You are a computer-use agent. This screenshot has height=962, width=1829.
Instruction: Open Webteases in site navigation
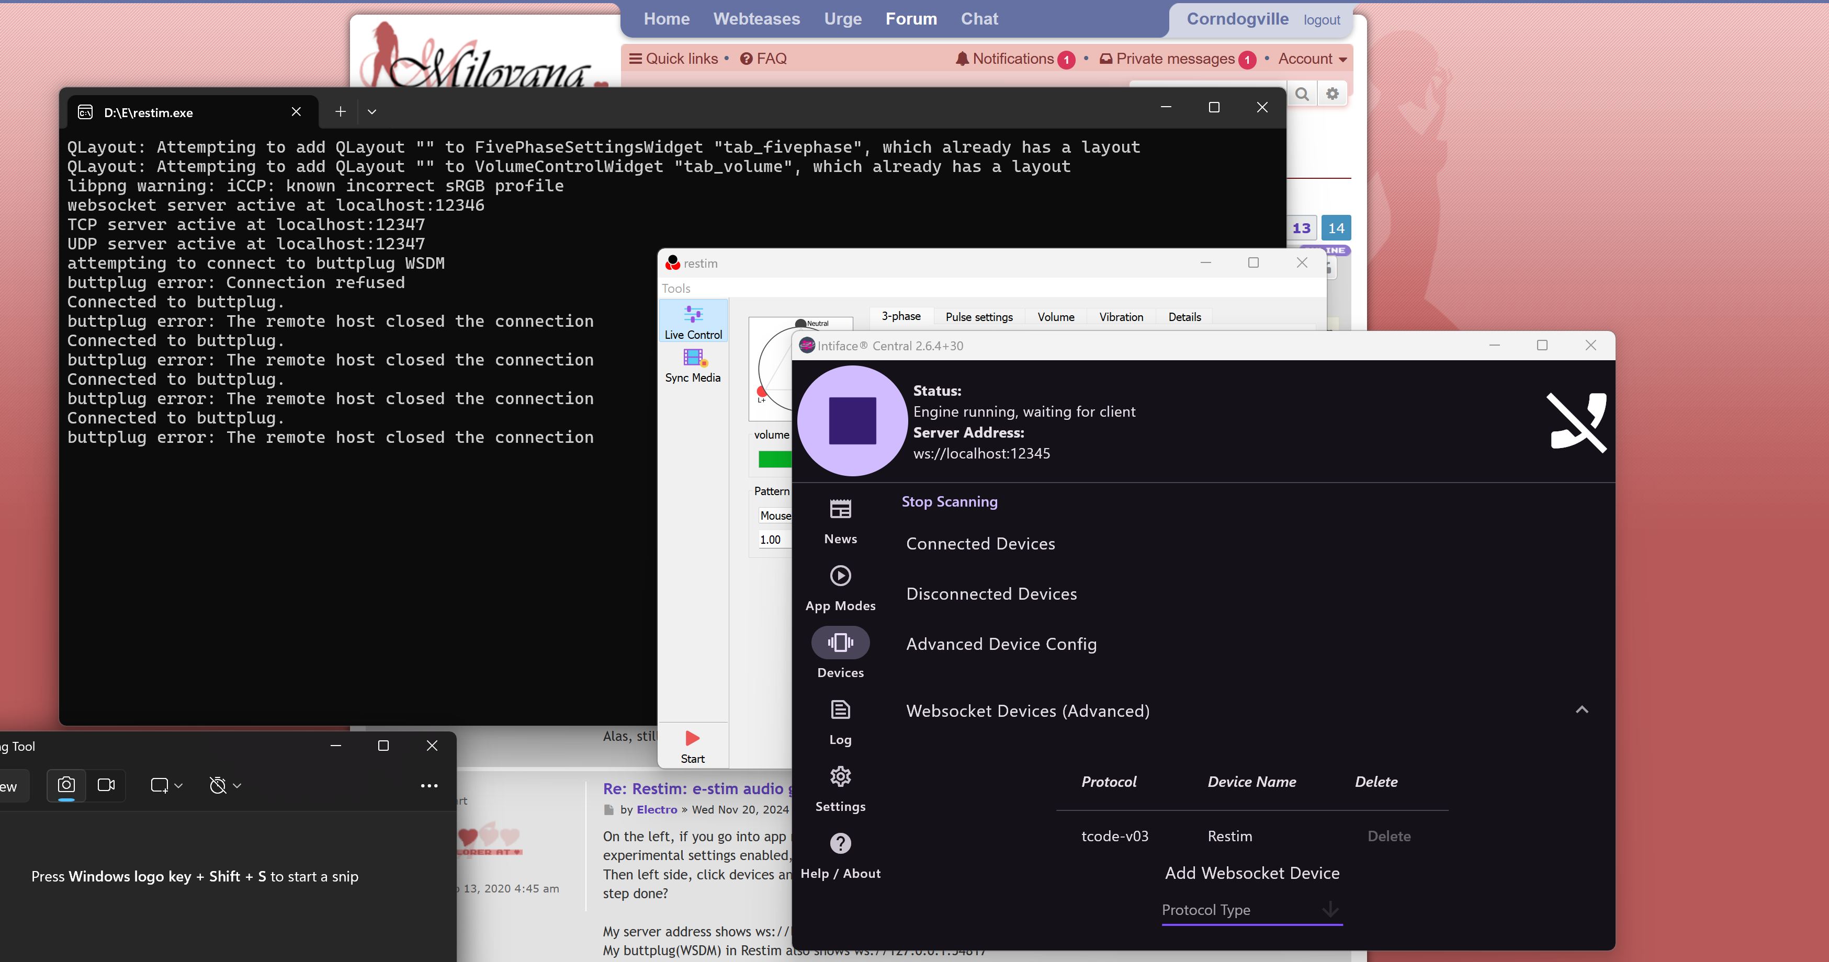click(x=756, y=19)
